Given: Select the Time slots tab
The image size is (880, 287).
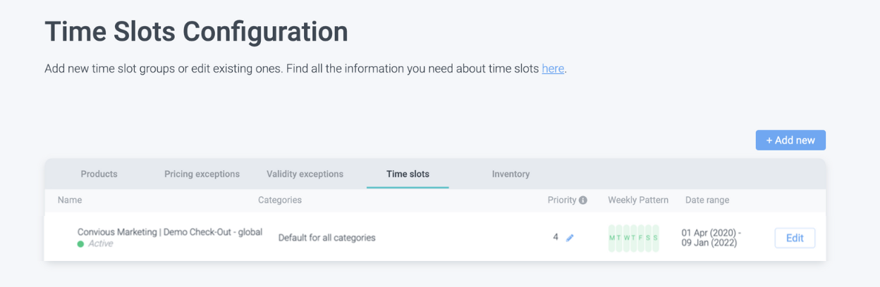Looking at the screenshot, I should pos(408,174).
